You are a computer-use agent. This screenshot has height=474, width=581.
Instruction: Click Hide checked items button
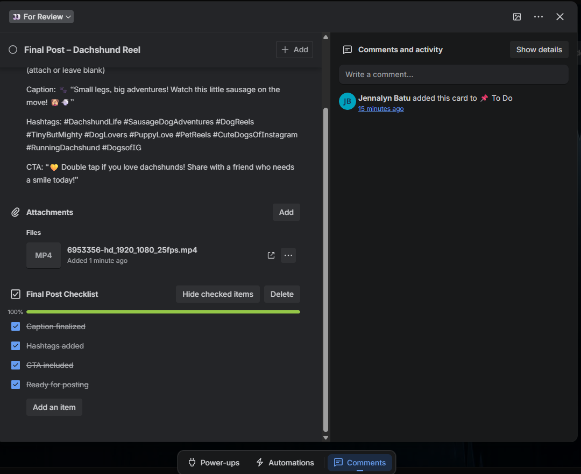point(218,294)
